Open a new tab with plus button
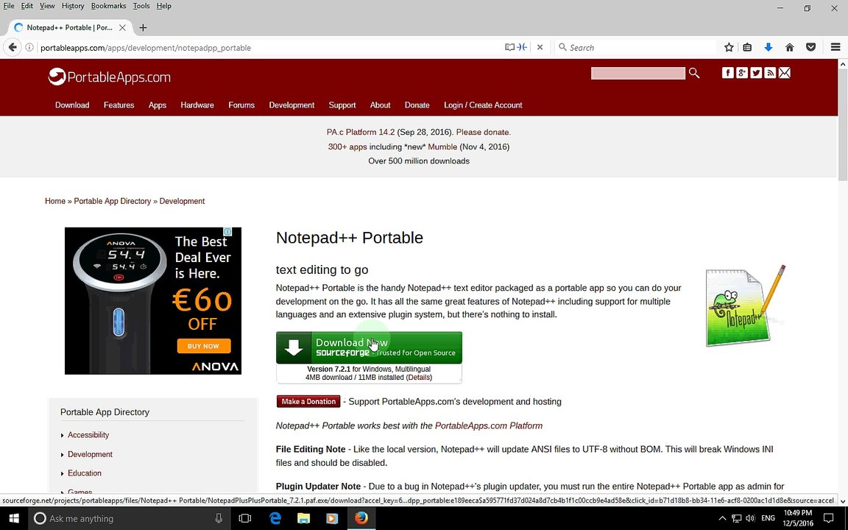This screenshot has height=530, width=848. click(143, 27)
